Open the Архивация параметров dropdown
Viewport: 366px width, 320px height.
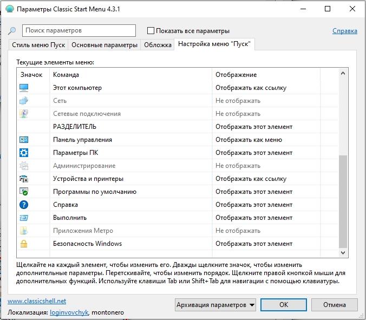point(215,305)
